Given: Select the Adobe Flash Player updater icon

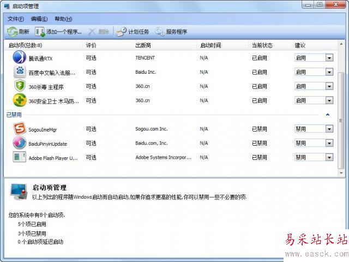Looking at the screenshot, I should pos(20,157).
